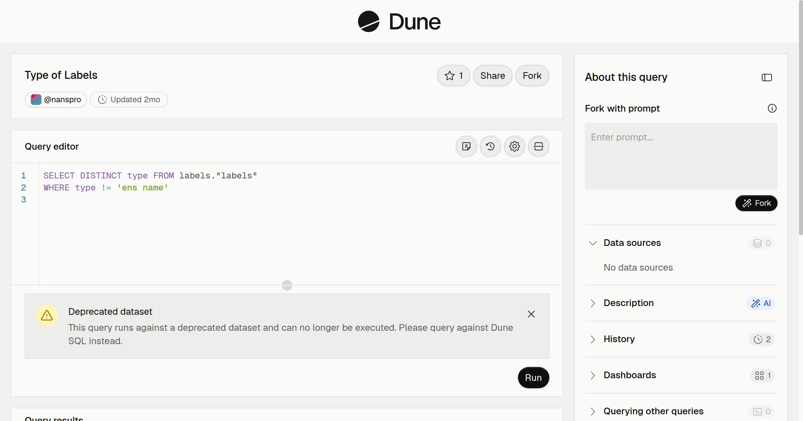Click the History count badge
The height and width of the screenshot is (421, 803).
pyautogui.click(x=762, y=339)
